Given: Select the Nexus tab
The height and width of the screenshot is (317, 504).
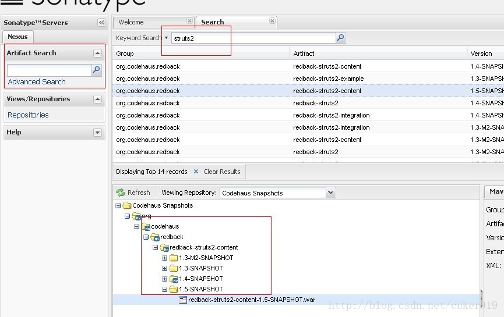Looking at the screenshot, I should (x=17, y=37).
